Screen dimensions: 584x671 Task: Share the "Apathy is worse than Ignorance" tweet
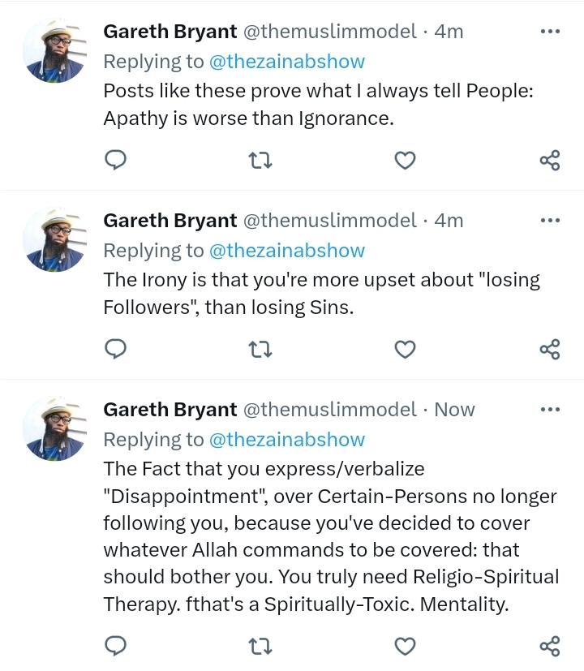[549, 161]
